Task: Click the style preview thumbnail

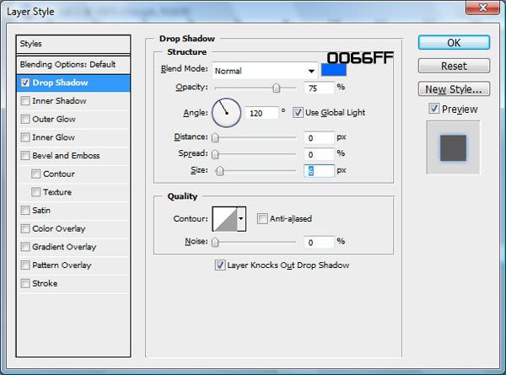Action: (453, 147)
